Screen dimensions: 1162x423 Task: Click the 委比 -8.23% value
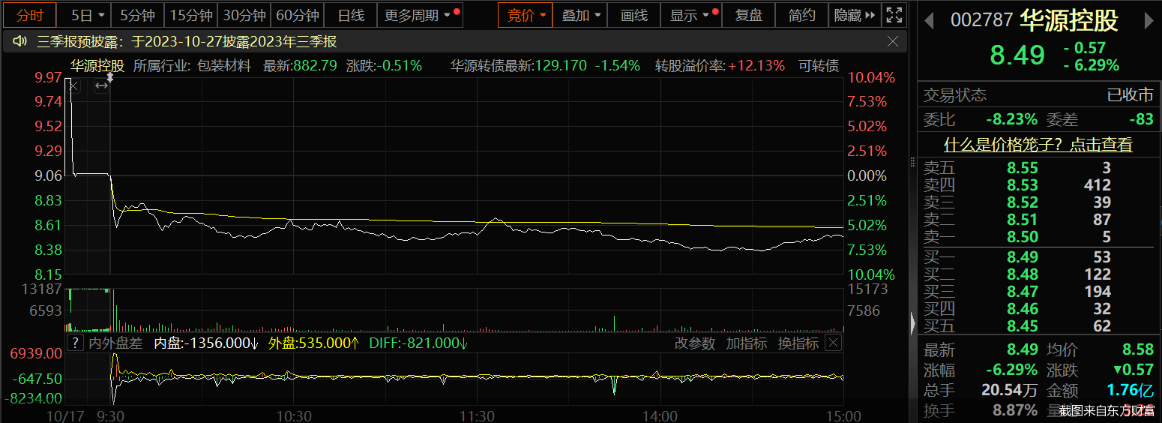click(x=1012, y=119)
